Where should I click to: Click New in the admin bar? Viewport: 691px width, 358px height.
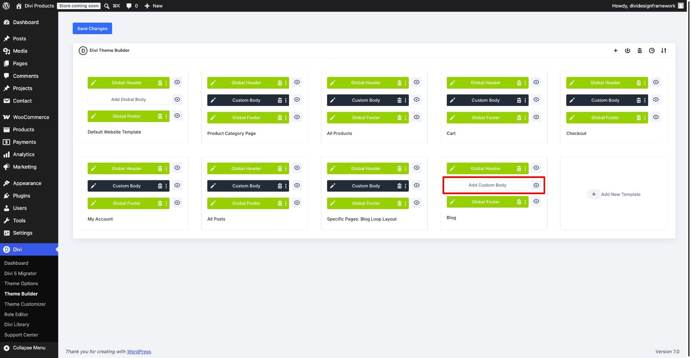point(154,6)
